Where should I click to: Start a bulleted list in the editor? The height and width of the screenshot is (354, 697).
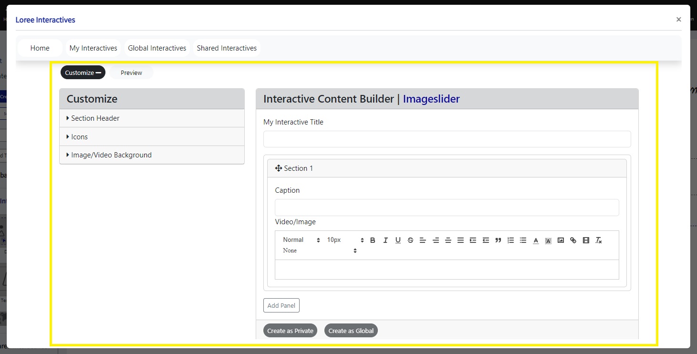pos(523,240)
